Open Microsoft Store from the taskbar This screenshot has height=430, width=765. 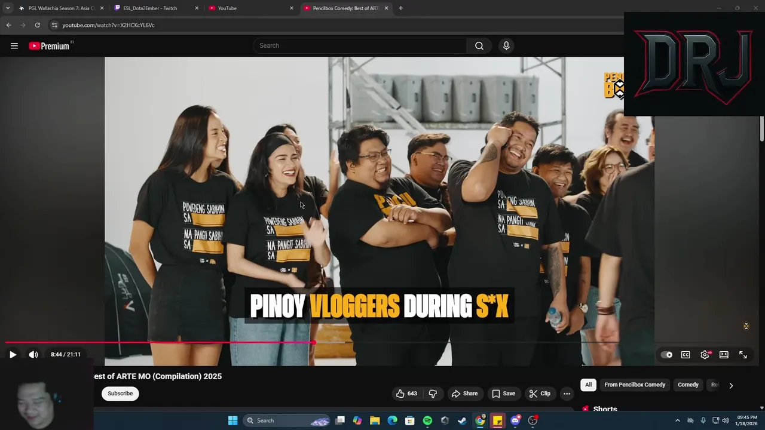coord(409,420)
